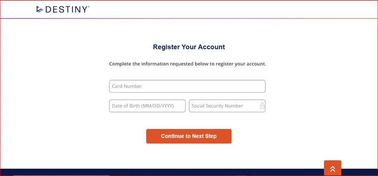Focus the Card Number input field
378x176 pixels.
187,86
